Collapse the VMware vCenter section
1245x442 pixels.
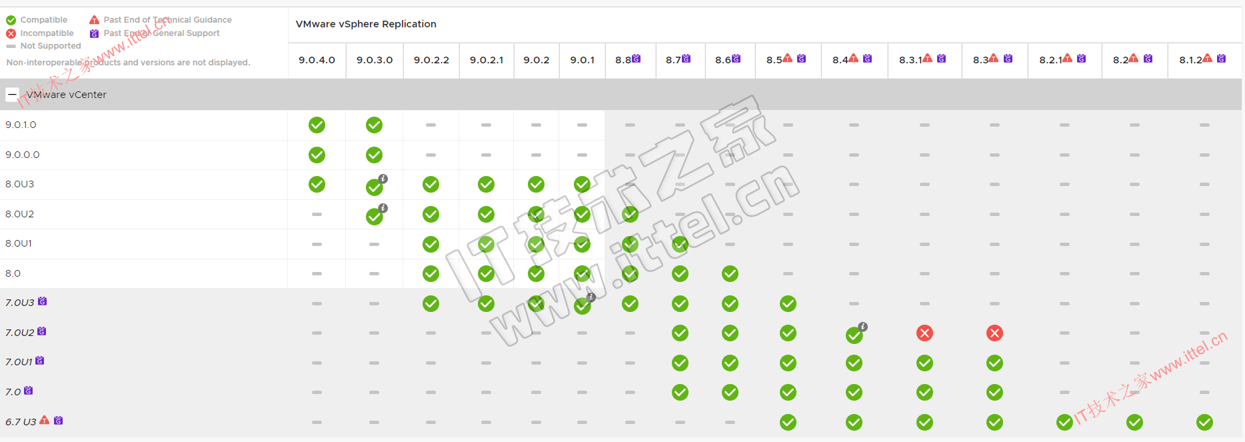tap(12, 95)
